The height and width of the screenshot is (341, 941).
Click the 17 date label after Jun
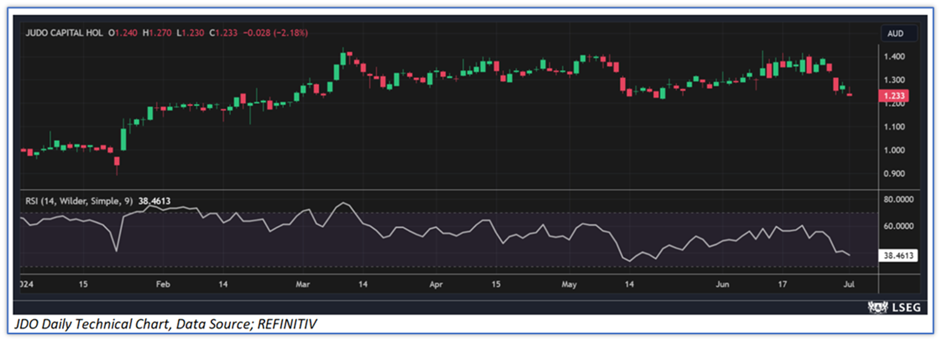click(x=783, y=284)
